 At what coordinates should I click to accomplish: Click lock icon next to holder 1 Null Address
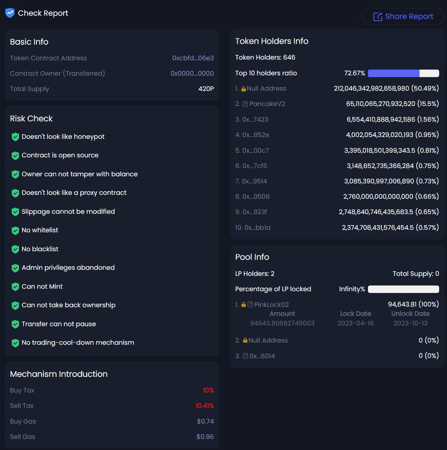(243, 89)
